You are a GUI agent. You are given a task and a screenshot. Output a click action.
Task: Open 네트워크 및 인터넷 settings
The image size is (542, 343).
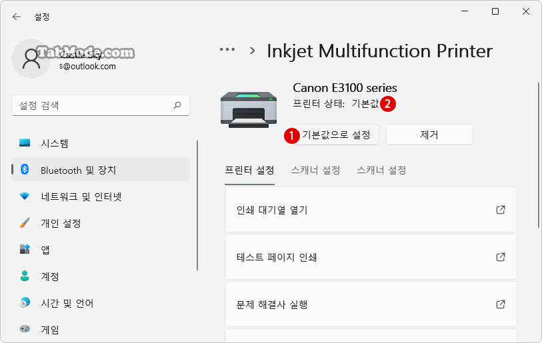tap(101, 196)
